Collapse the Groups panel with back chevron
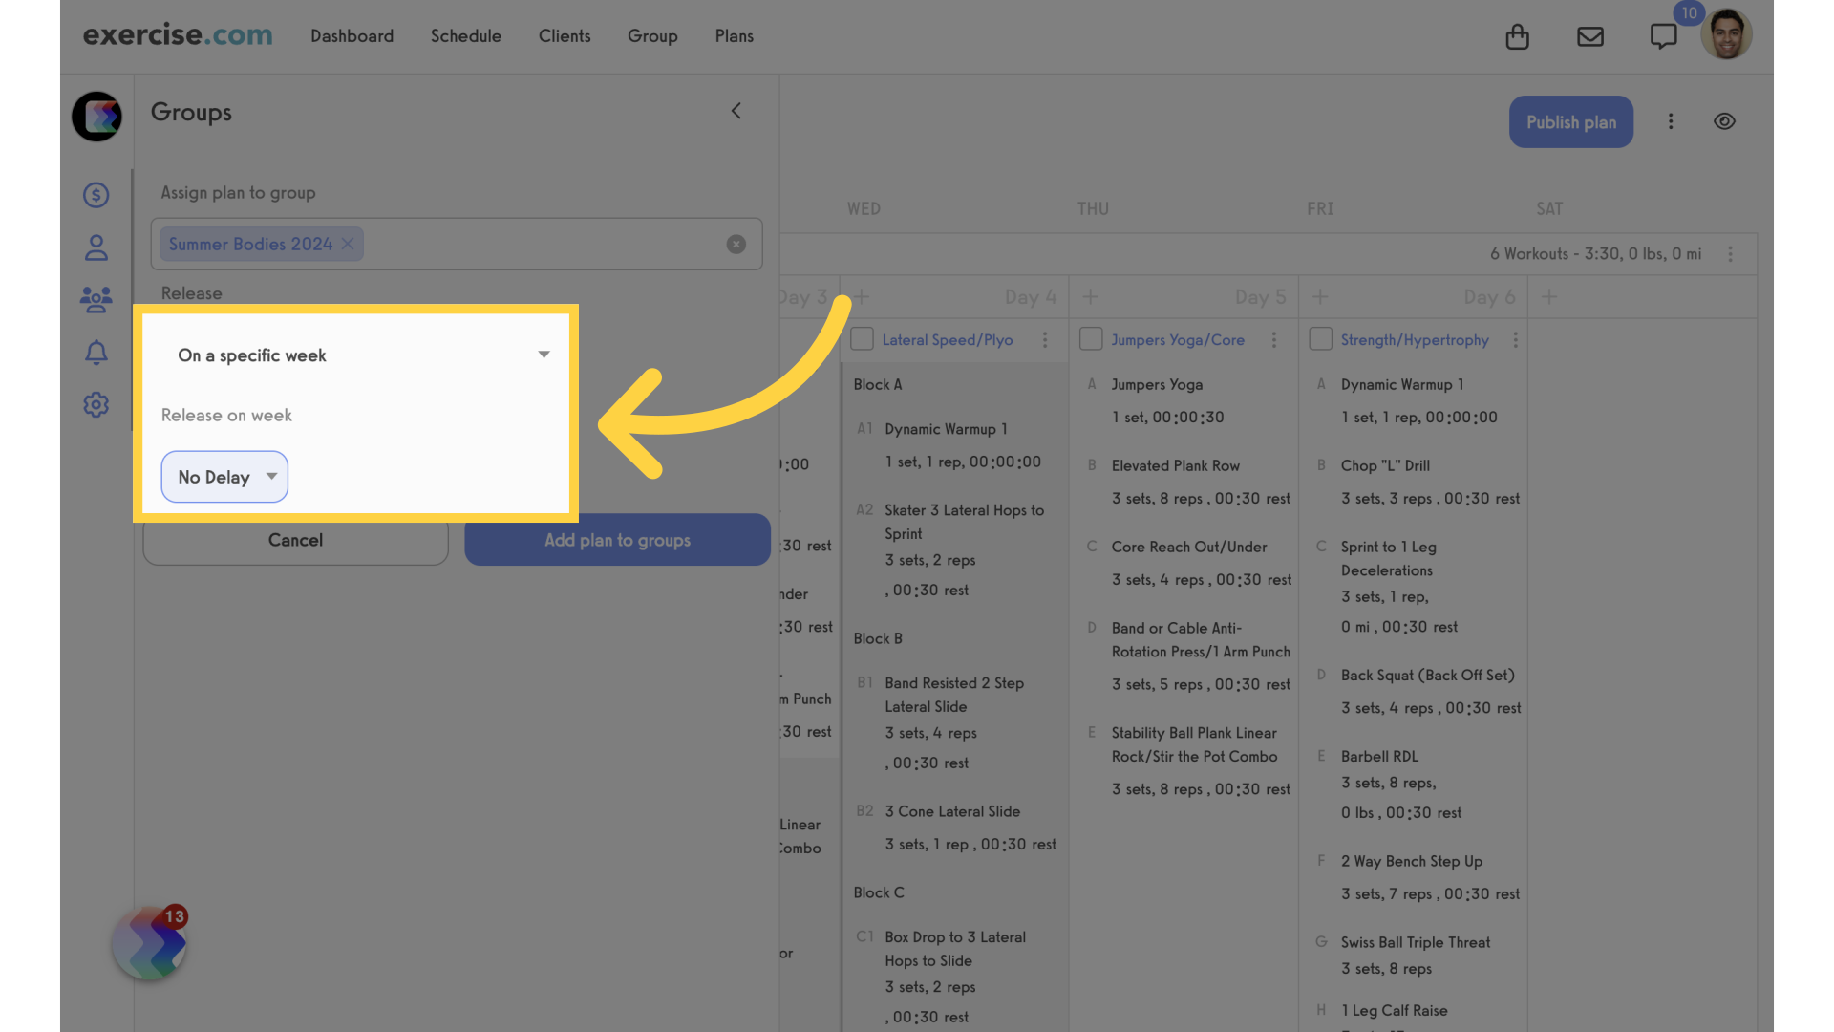Screen dimensions: 1834x1032 coord(736,111)
